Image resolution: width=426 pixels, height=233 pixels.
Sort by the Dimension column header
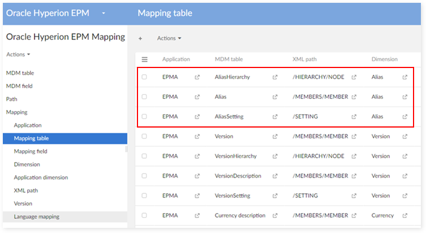tap(384, 59)
